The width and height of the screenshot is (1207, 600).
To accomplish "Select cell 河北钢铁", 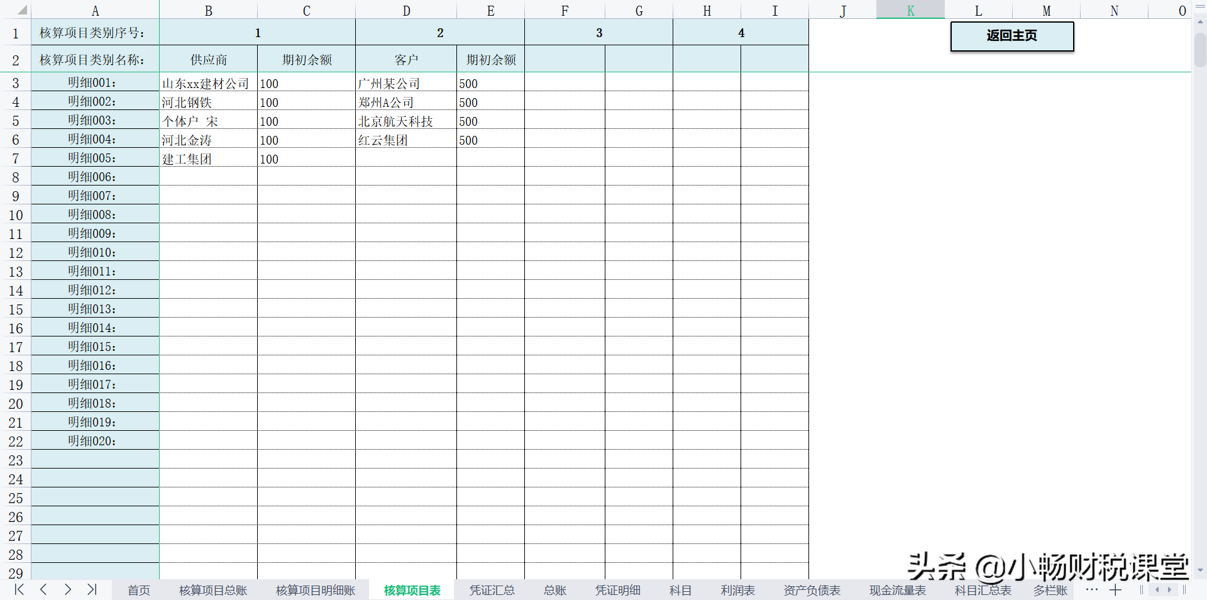I will [x=208, y=101].
